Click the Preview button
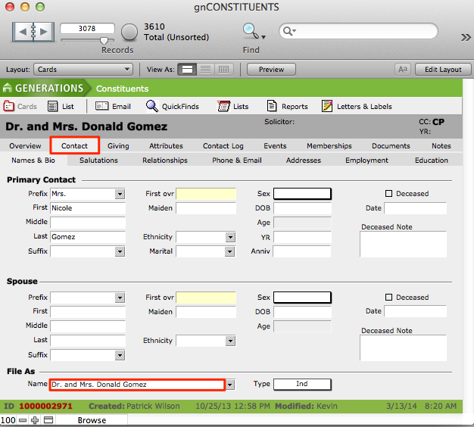 271,70
